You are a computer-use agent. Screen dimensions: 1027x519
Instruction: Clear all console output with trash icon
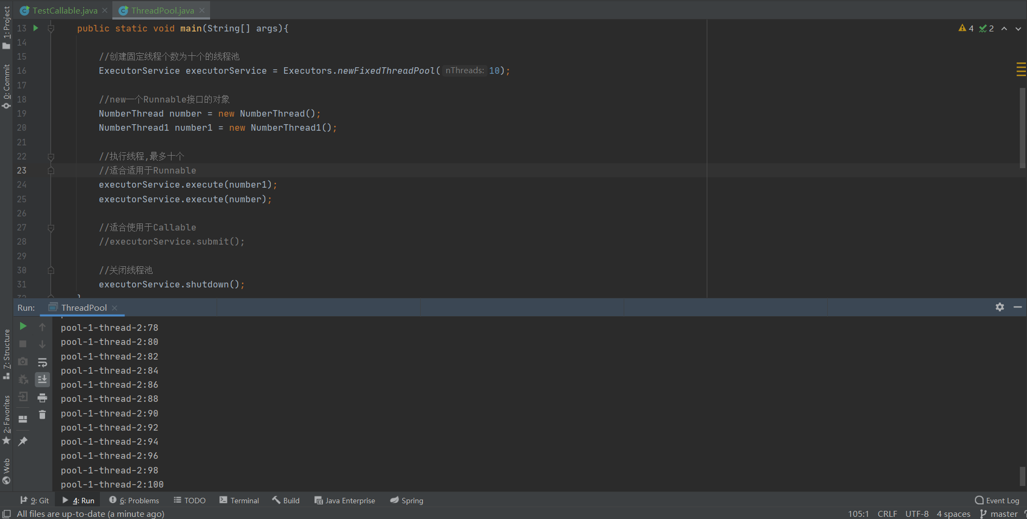click(x=42, y=415)
